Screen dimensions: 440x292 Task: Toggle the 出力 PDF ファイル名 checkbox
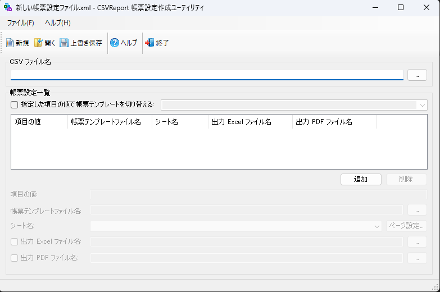(14, 258)
